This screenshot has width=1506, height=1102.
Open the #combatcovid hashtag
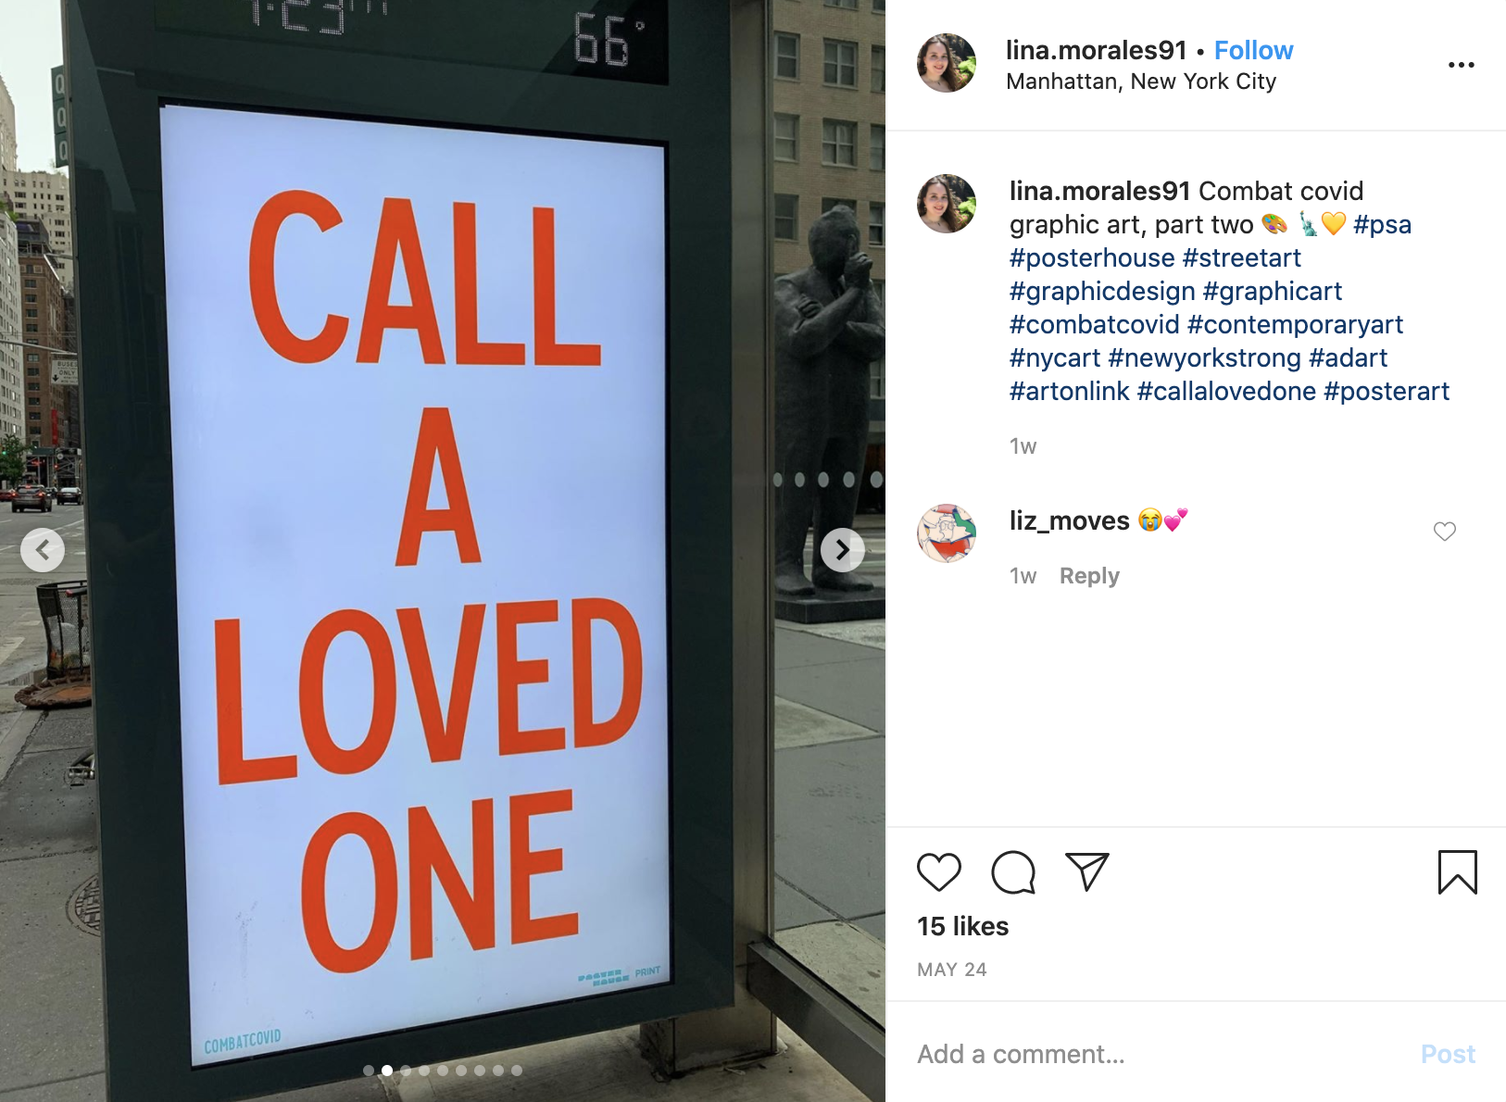pos(1095,324)
